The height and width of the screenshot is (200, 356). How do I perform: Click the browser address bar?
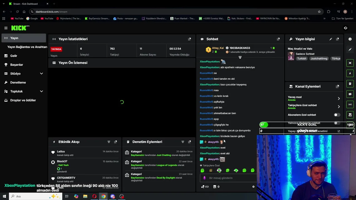click(x=172, y=12)
